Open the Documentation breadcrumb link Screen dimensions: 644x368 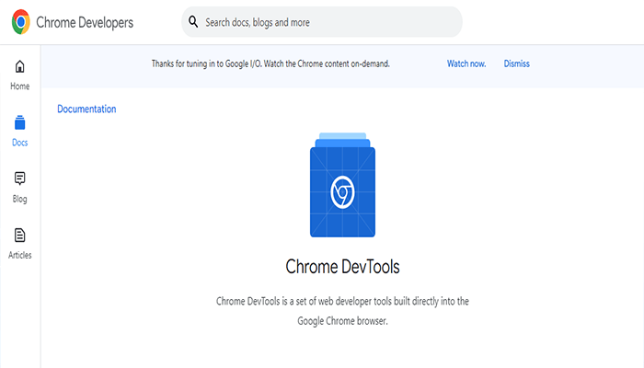coord(86,109)
